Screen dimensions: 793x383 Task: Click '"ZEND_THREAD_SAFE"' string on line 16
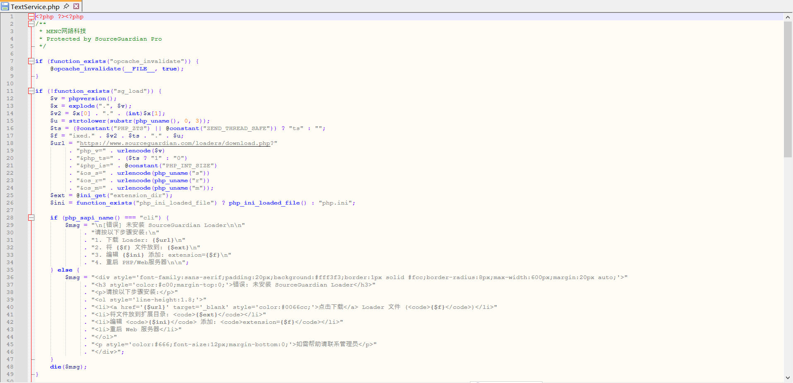(236, 128)
